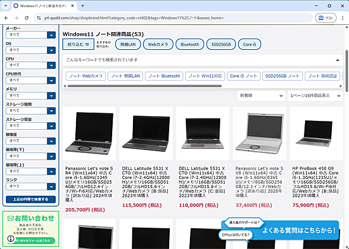The width and height of the screenshot is (349, 249).
Task: Open the site information icon in address bar
Action: pos(39,18)
